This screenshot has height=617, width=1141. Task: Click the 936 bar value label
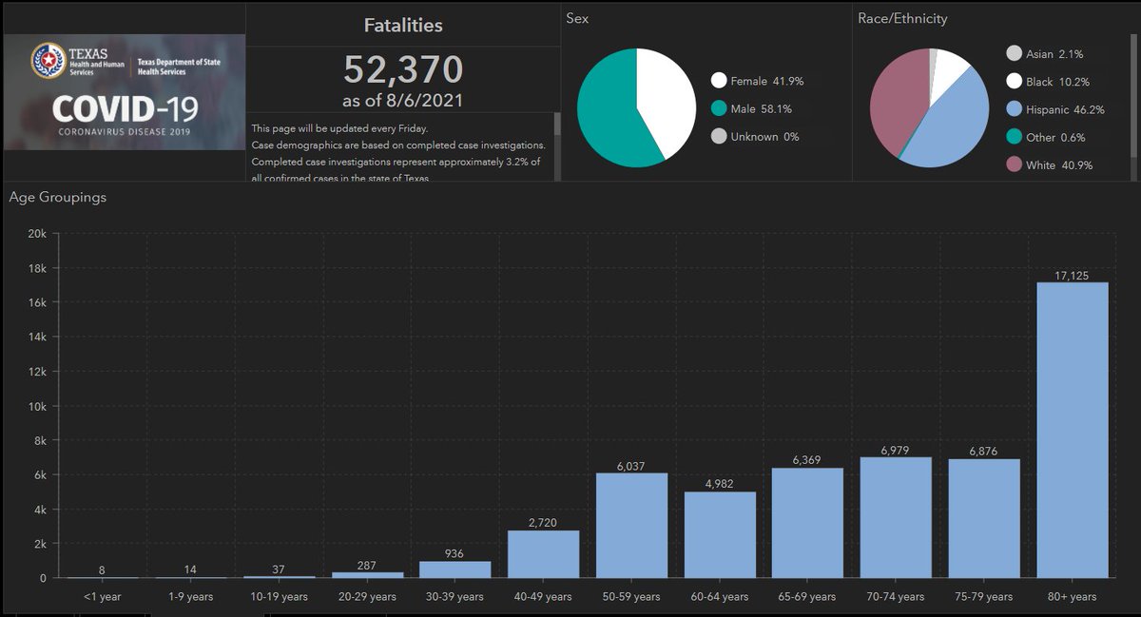pos(454,552)
